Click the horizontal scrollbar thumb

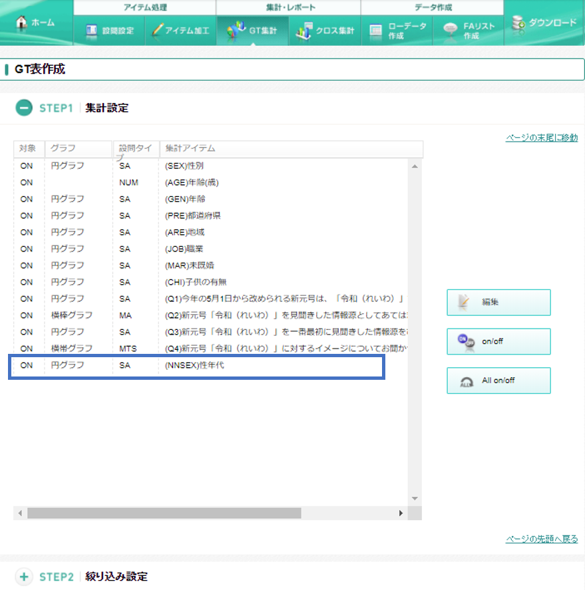click(x=164, y=513)
